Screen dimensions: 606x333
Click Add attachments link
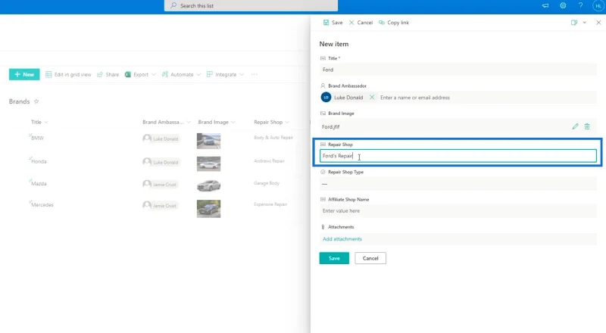coord(342,239)
